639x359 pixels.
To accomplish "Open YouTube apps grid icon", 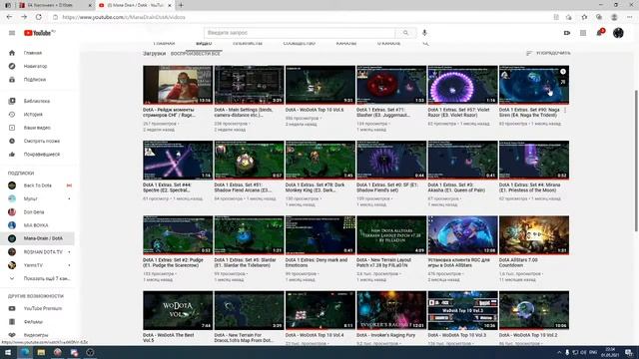I will click(583, 33).
